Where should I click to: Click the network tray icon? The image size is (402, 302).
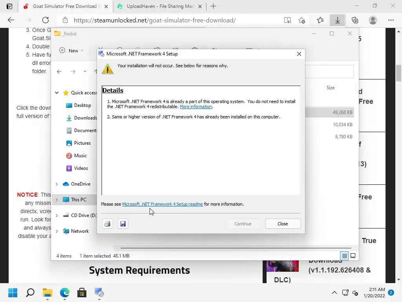point(345,293)
